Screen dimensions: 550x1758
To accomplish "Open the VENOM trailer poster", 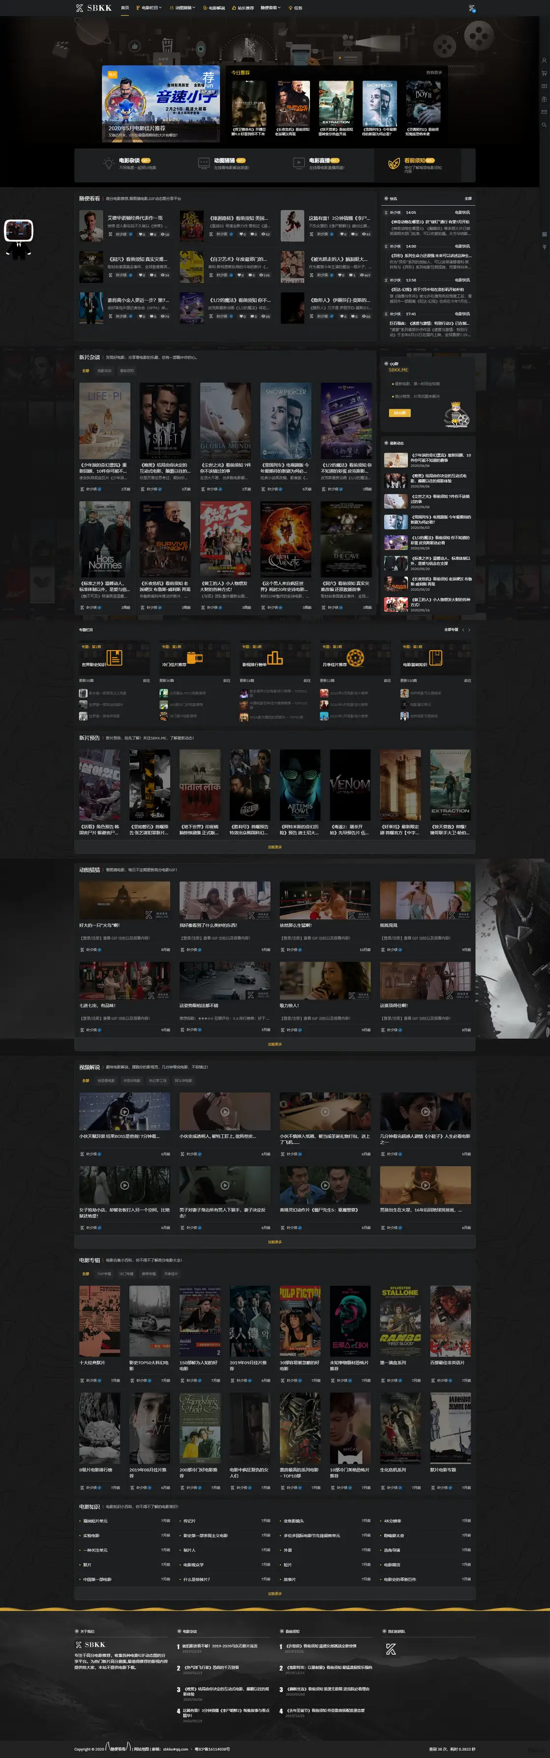I will click(350, 785).
